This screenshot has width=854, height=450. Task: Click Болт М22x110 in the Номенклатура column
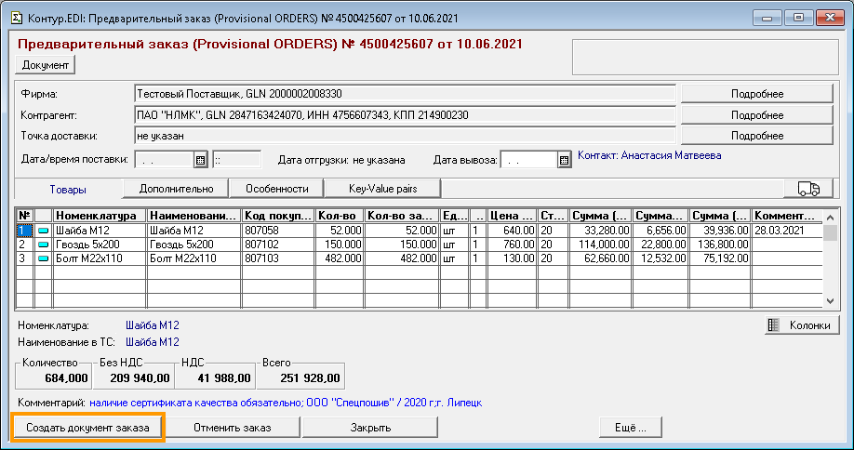pyautogui.click(x=100, y=258)
